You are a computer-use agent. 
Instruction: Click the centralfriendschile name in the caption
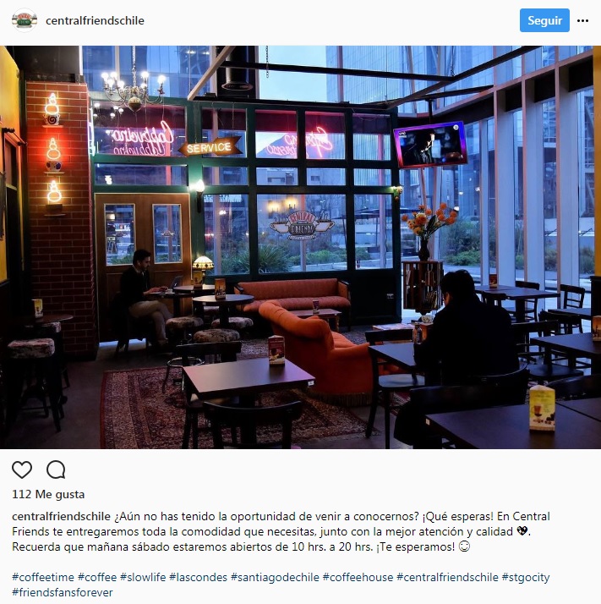[61, 516]
